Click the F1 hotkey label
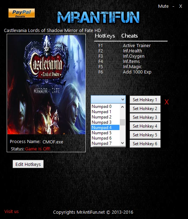 click(x=101, y=46)
